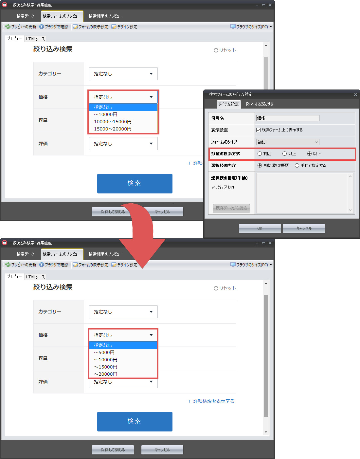Click the リセット icon in lower preview
Image resolution: width=360 pixels, height=459 pixels.
tap(216, 288)
